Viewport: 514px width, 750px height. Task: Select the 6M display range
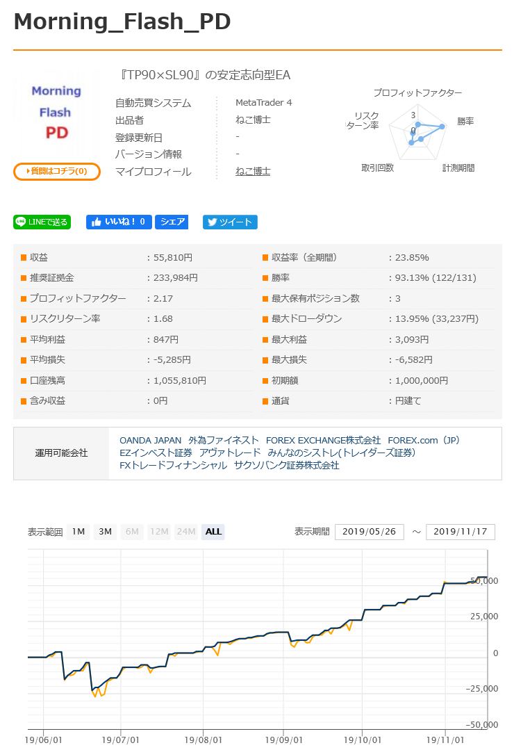tap(132, 532)
